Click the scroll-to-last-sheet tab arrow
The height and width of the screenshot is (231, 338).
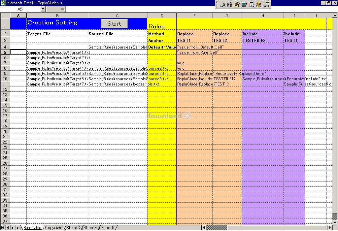(x=18, y=228)
